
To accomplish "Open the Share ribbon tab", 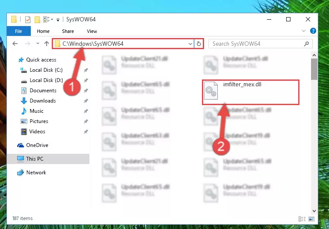I will [x=68, y=31].
